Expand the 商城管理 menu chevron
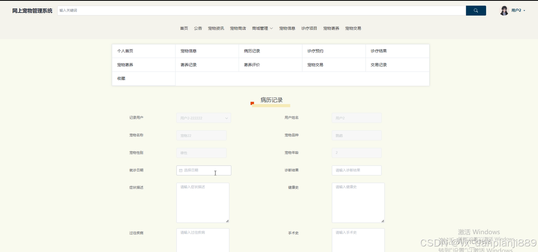Screen dimensions: 538x252 [271, 29]
